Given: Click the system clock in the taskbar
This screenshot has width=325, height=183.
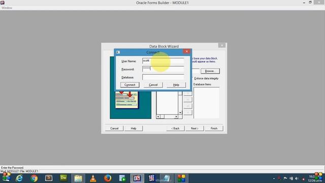Looking at the screenshot, I should 315,178.
